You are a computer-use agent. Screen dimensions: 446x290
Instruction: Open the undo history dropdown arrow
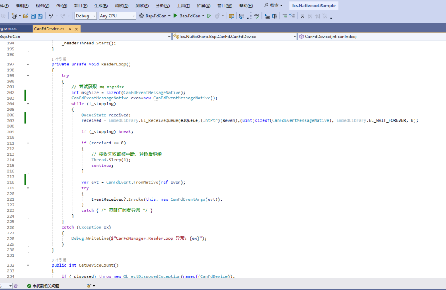57,16
